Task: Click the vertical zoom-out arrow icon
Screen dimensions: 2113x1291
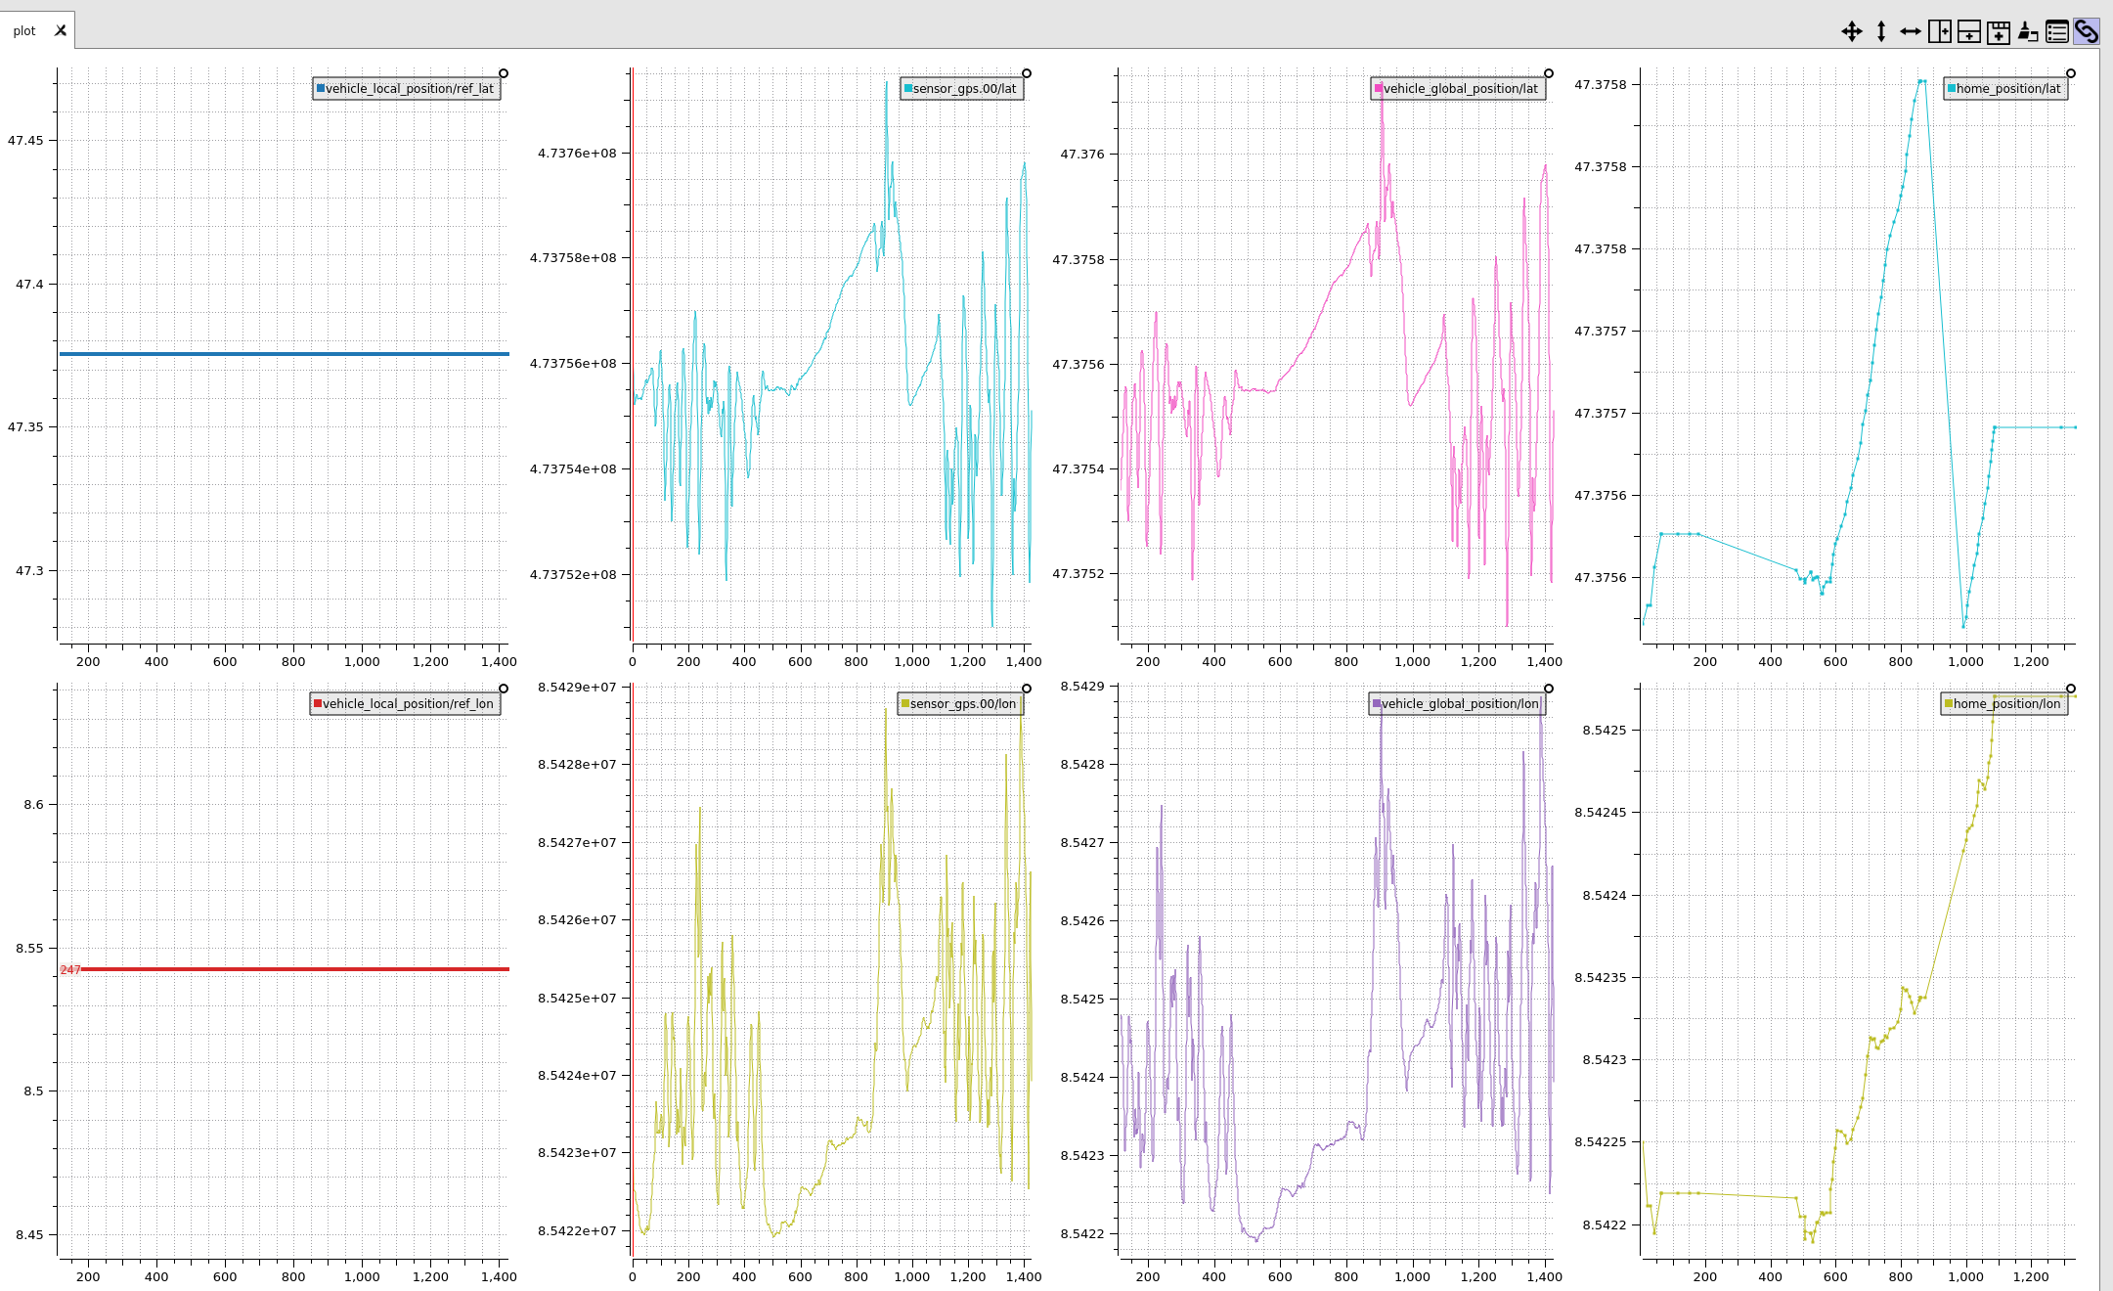Action: tap(1880, 31)
